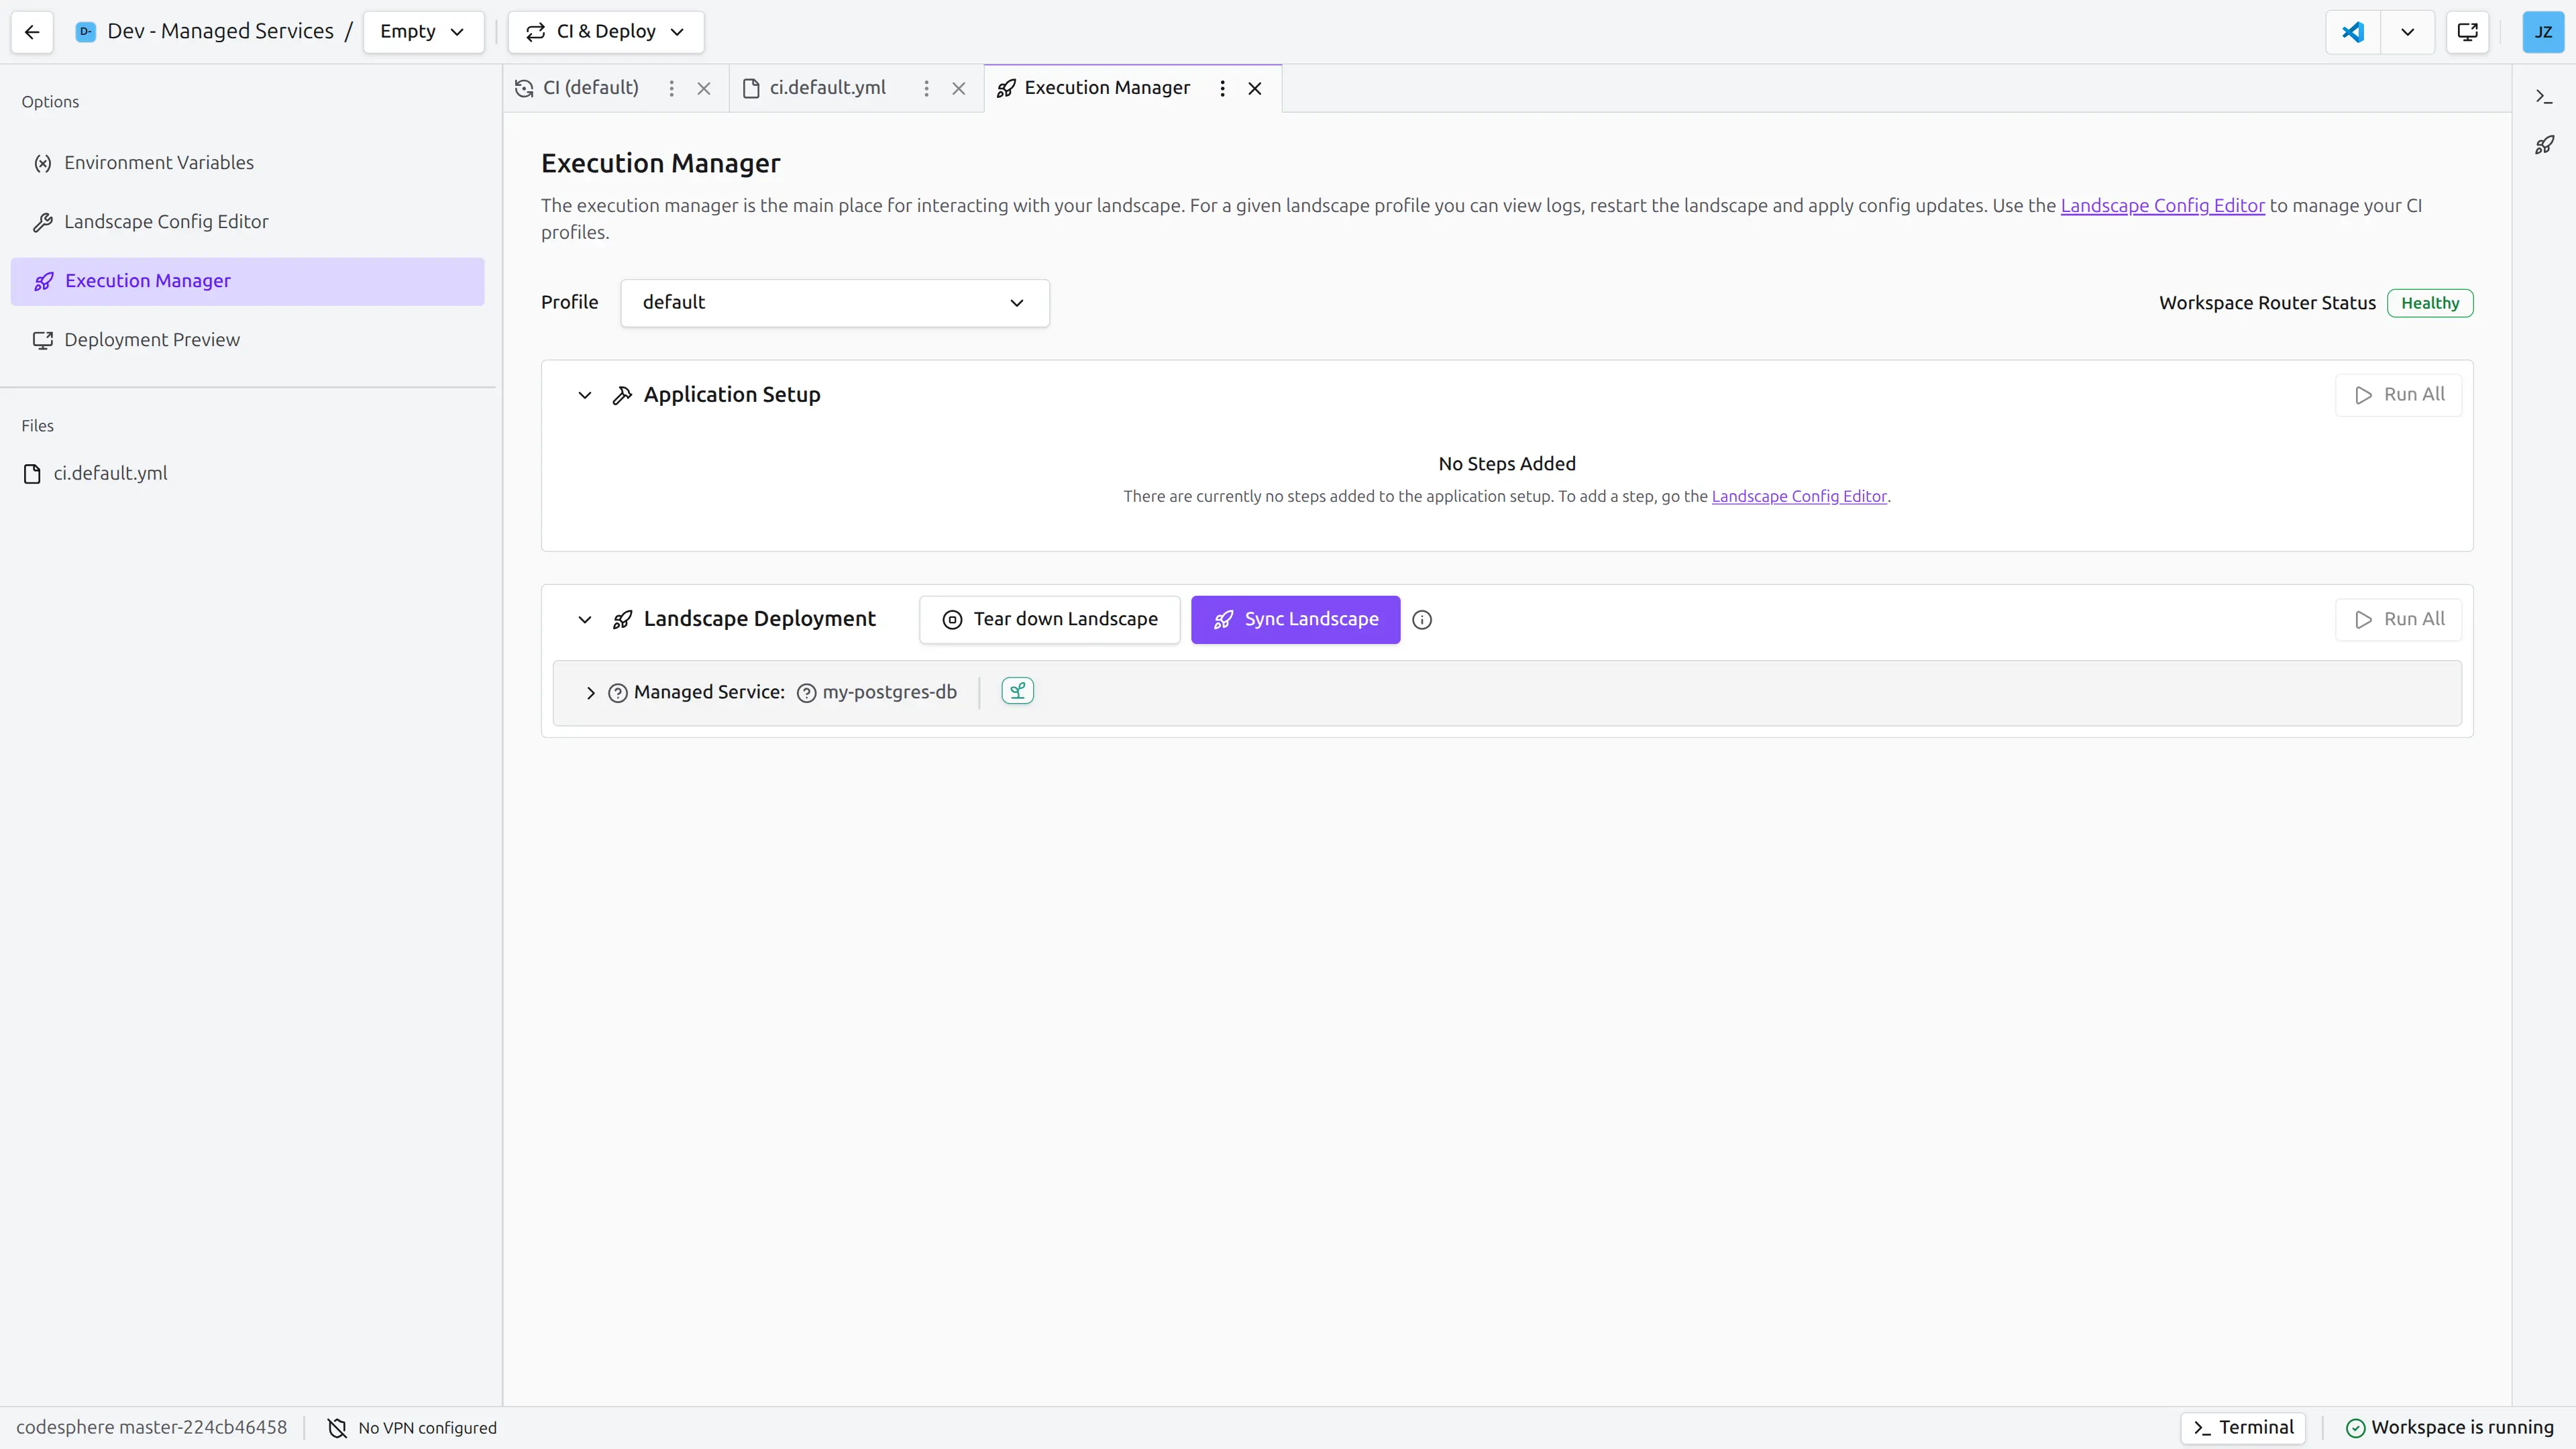Screen dimensions: 2576x1449
Task: Open the rocket panel on the right edge
Action: pyautogui.click(x=2545, y=145)
